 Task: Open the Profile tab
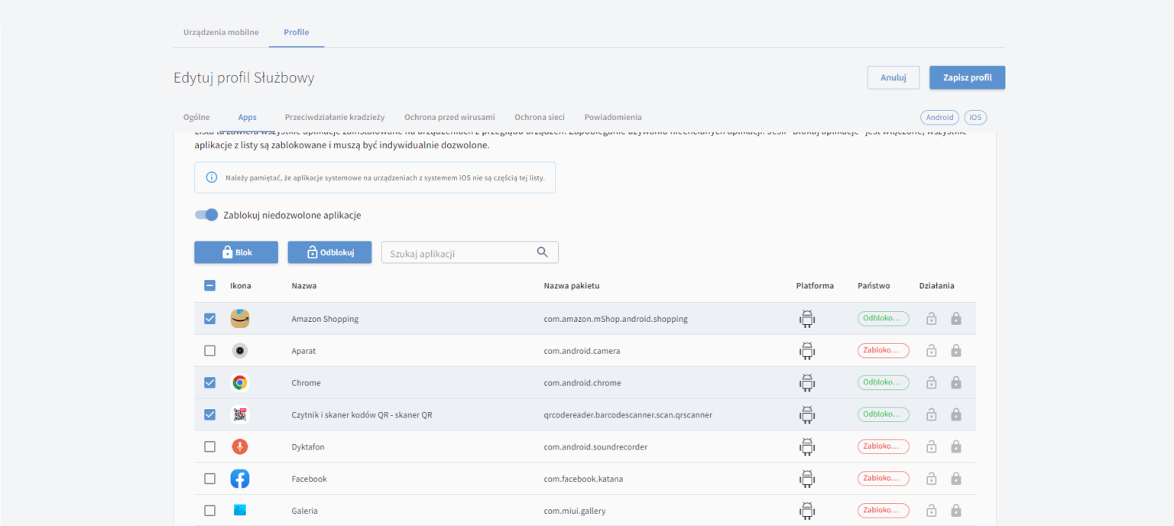pyautogui.click(x=297, y=32)
